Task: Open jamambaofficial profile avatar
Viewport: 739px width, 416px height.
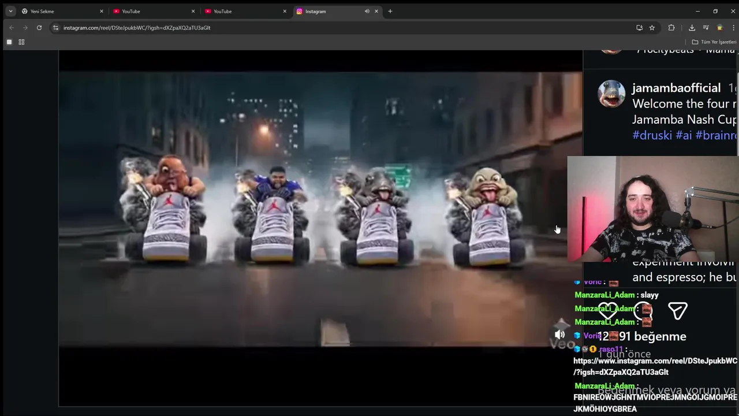Action: coord(611,94)
